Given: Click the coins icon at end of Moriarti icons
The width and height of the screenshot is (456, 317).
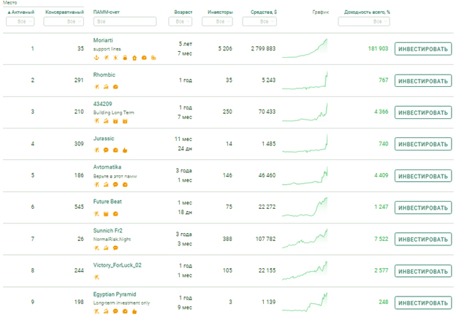Looking at the screenshot, I should (153, 58).
